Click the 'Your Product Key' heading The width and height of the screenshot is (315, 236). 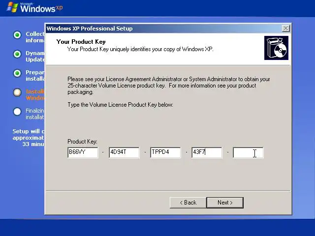pyautogui.click(x=81, y=42)
